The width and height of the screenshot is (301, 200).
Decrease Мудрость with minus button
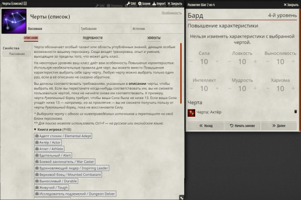229,88
